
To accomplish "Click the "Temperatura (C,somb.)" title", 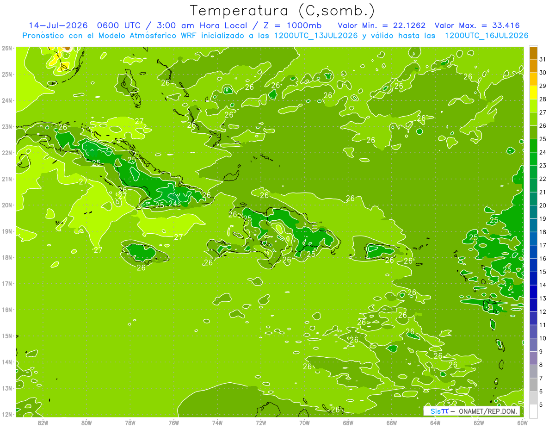I will [282, 10].
